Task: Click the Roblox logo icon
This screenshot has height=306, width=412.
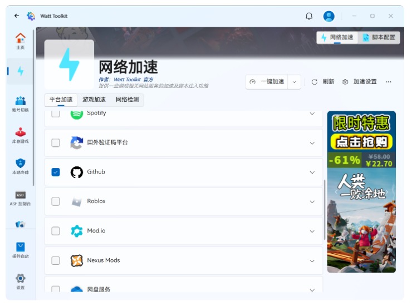Action: 77,201
